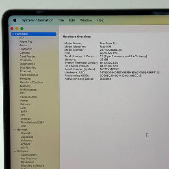Select Bluetooth in the sidebar
This screenshot has height=169, width=169.
tap(26, 49)
